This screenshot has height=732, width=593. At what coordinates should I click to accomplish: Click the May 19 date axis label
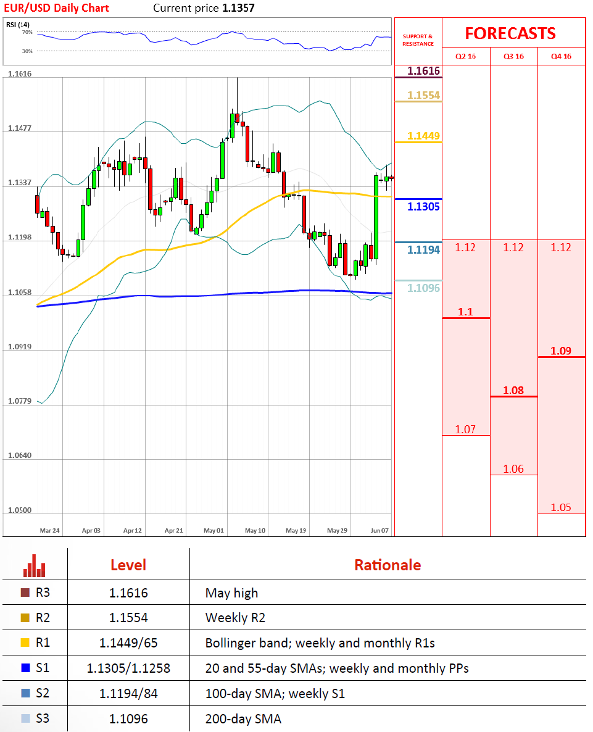click(296, 530)
